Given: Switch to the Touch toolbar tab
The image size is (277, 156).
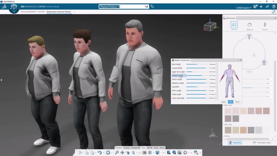Looking at the screenshot, I should pyautogui.click(x=162, y=148).
